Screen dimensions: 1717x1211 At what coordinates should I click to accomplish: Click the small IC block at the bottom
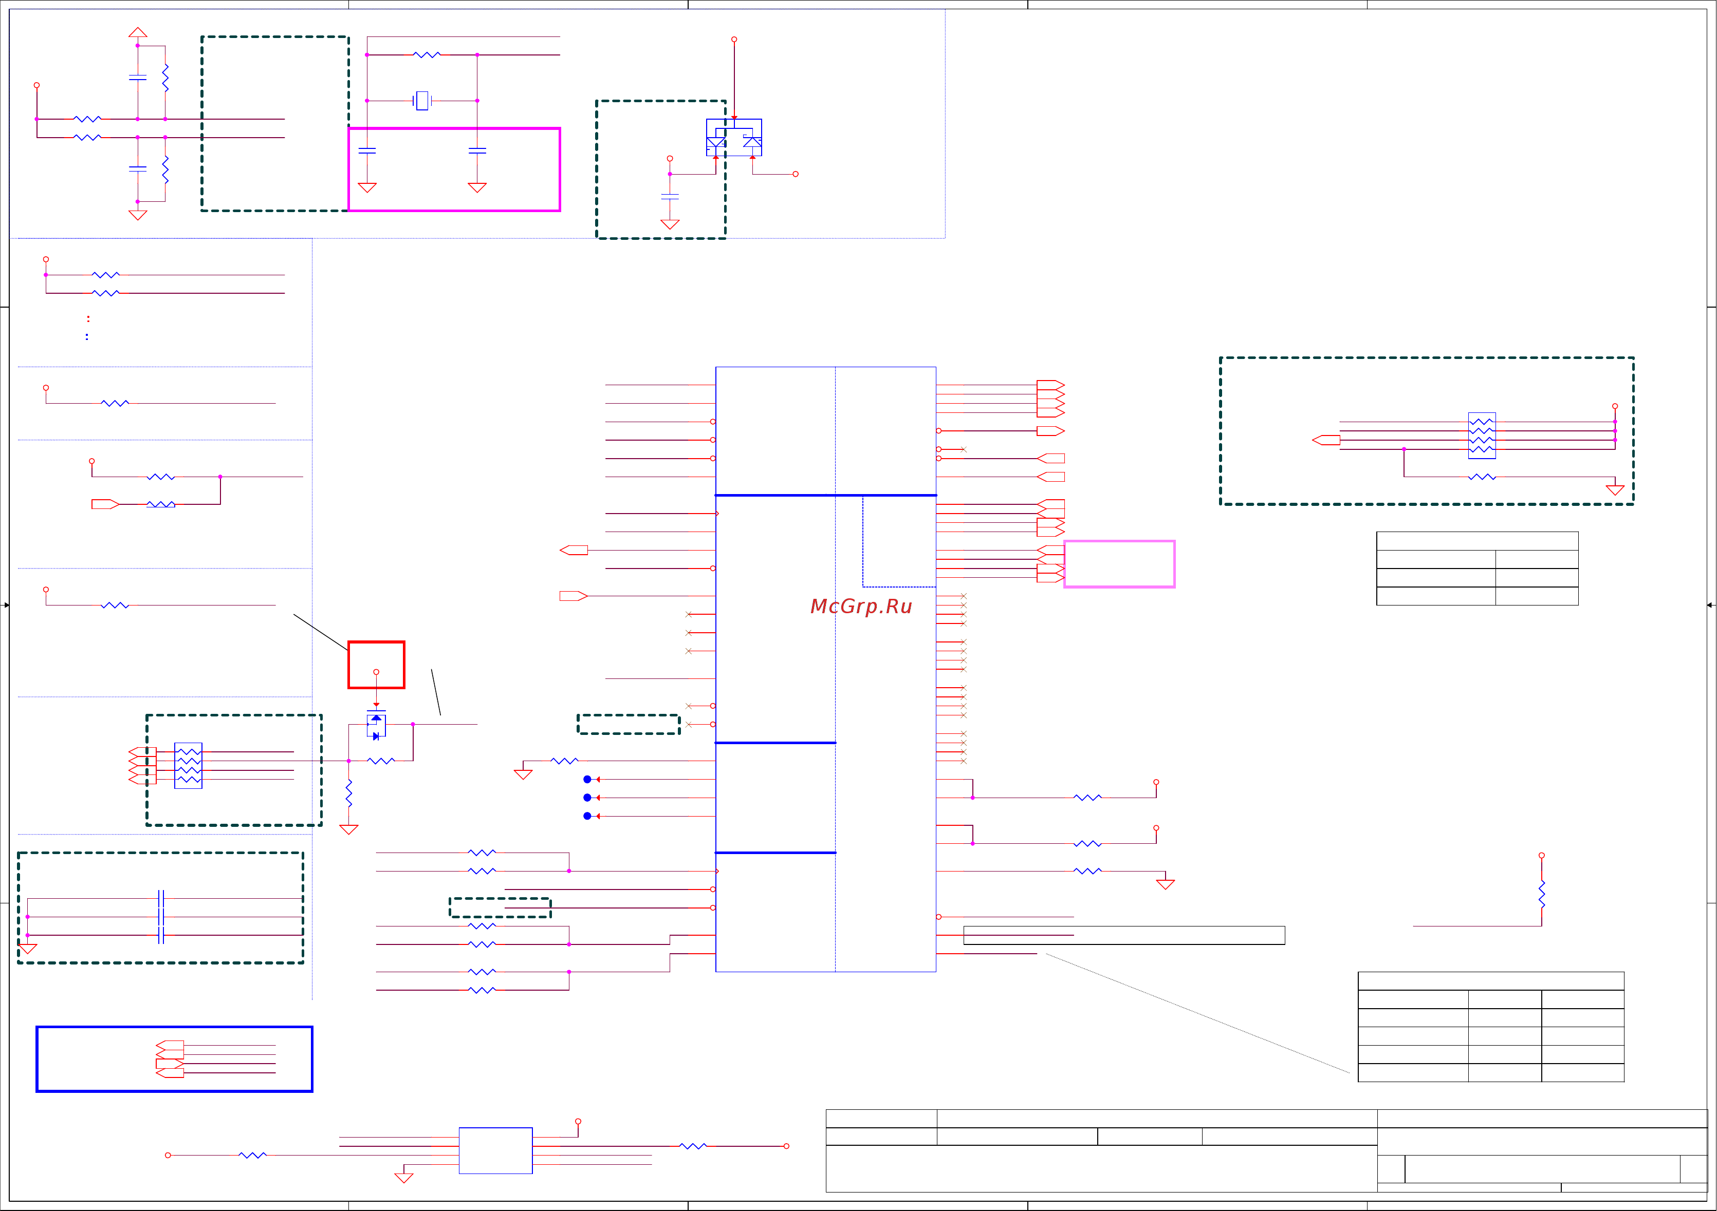(495, 1150)
